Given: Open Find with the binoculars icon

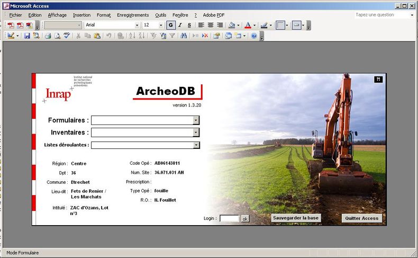Looking at the screenshot, I should [184, 35].
